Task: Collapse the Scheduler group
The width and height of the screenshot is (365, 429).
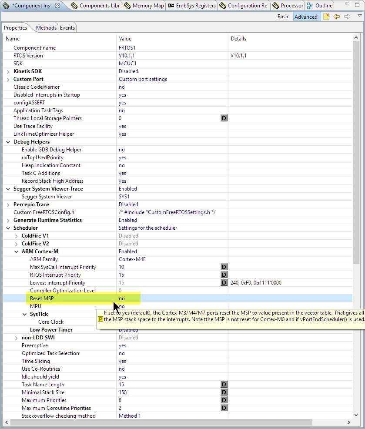Action: point(8,228)
